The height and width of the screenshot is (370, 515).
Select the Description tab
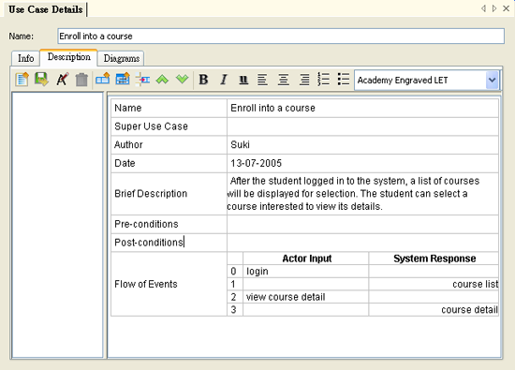(x=69, y=57)
